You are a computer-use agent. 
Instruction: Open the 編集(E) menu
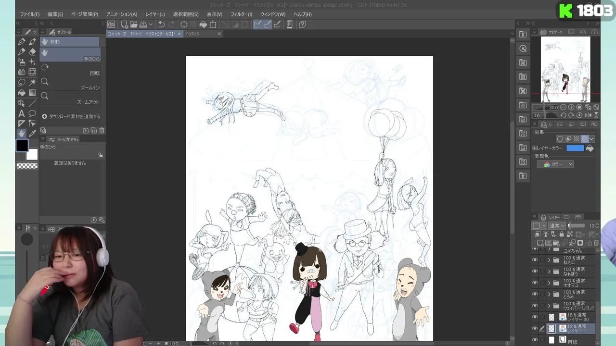pos(55,14)
